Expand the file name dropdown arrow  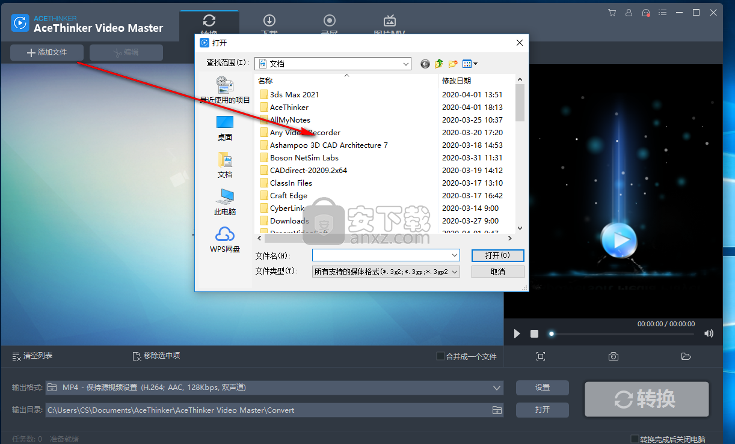(x=455, y=255)
